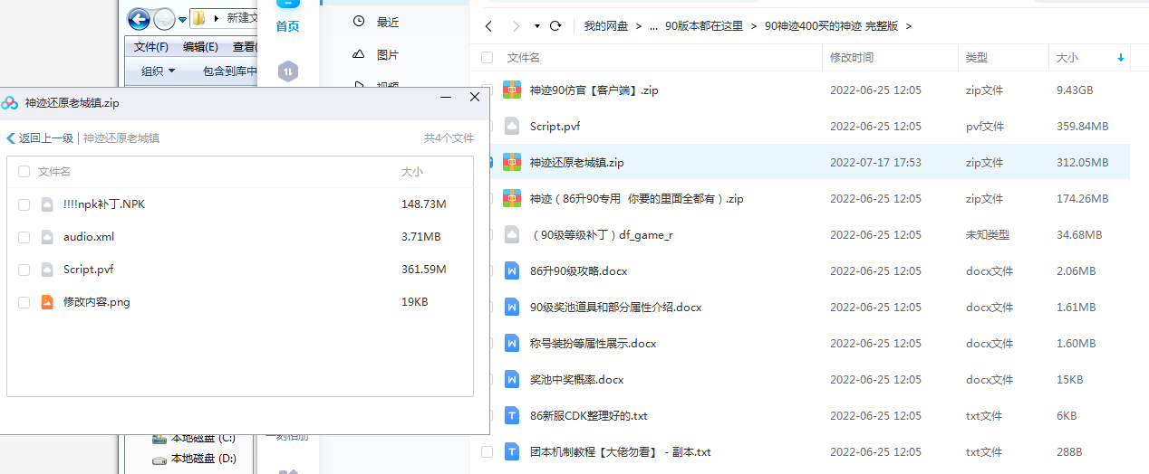Open the 文件(F) menu
Image resolution: width=1149 pixels, height=474 pixels.
(151, 47)
